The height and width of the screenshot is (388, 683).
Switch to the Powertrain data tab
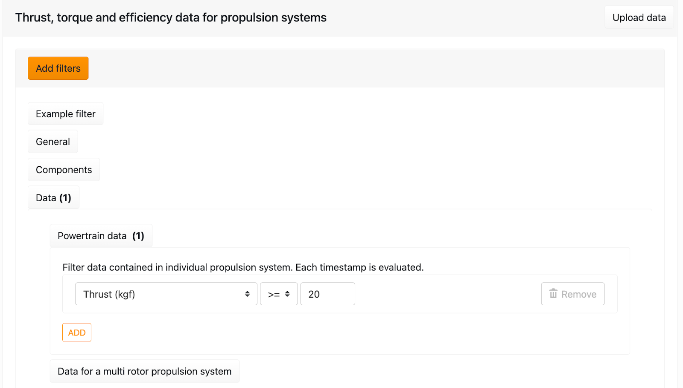tap(101, 235)
